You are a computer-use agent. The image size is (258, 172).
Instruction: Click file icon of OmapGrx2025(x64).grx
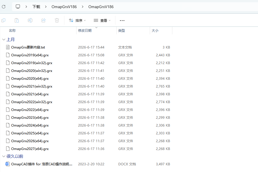tap(8, 133)
